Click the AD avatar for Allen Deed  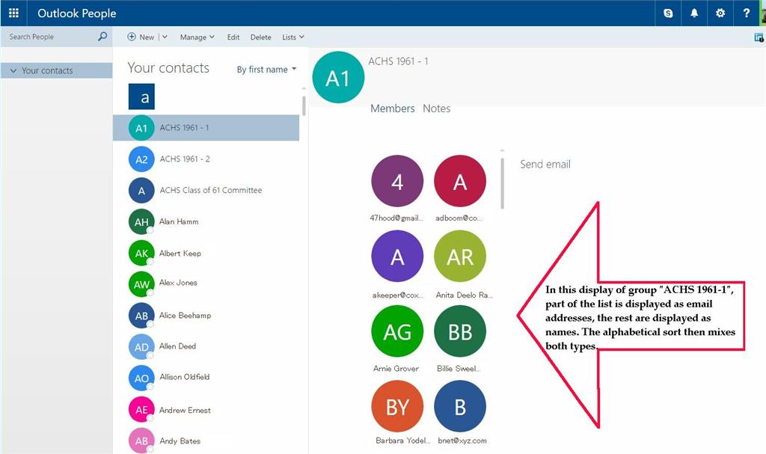coord(141,347)
